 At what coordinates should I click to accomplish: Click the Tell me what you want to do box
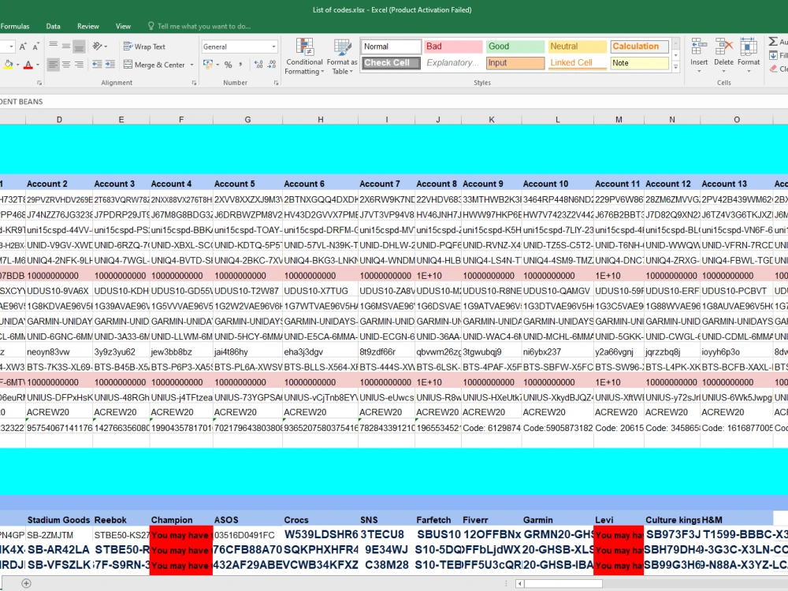click(199, 26)
